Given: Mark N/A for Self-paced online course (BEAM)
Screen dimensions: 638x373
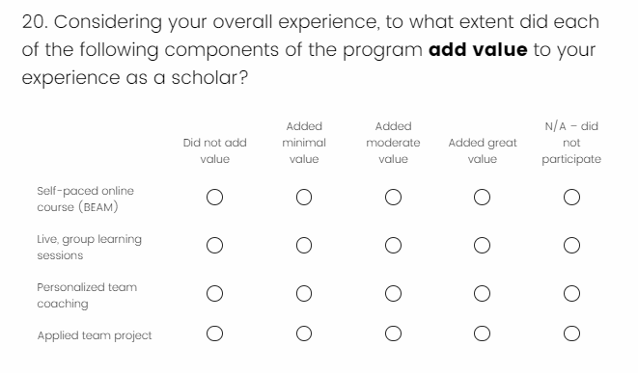Looking at the screenshot, I should 571,197.
